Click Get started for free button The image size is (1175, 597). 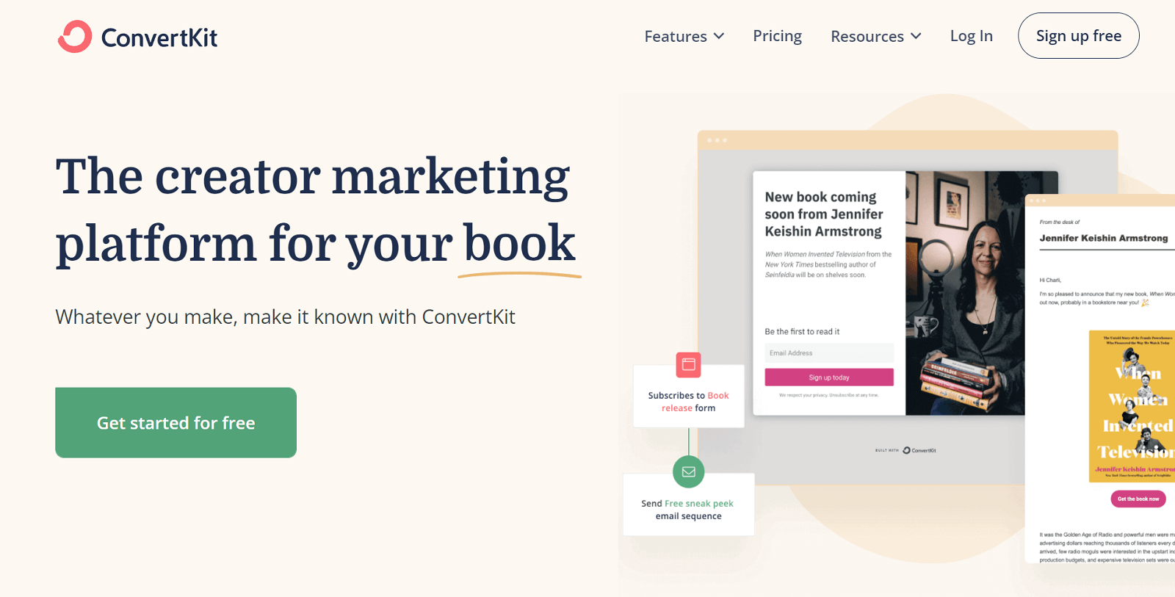(x=176, y=423)
